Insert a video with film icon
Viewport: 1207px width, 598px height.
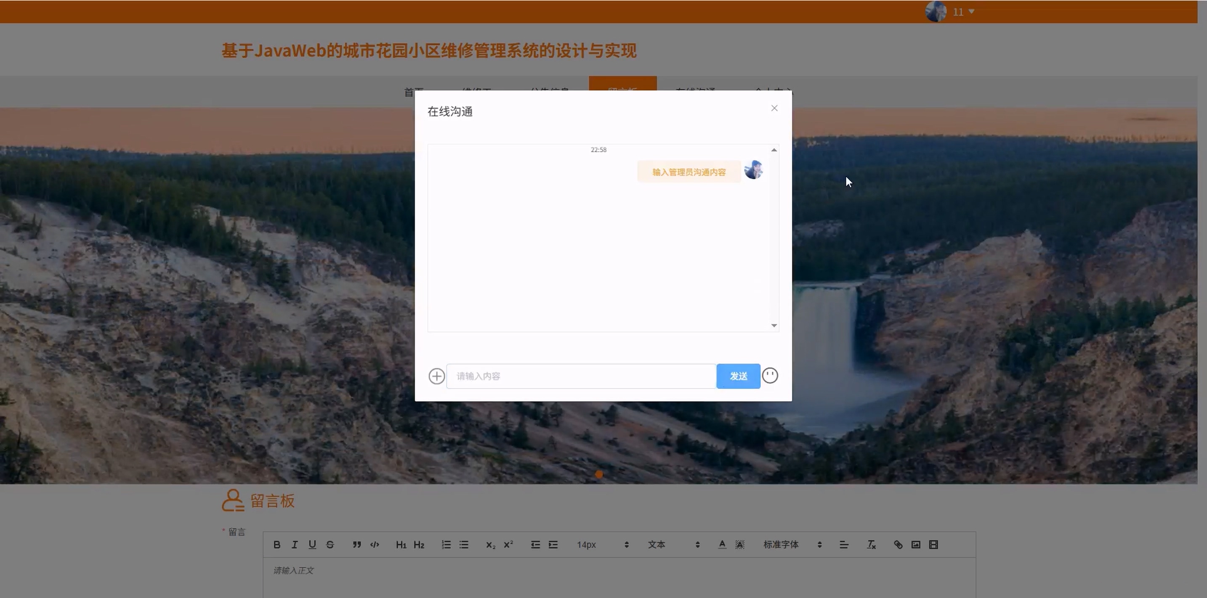[x=933, y=545]
